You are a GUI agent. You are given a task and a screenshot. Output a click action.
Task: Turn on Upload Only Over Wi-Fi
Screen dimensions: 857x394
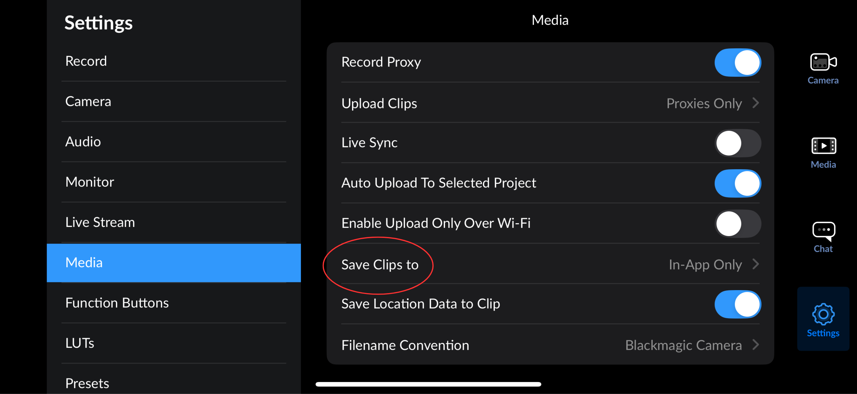(737, 224)
